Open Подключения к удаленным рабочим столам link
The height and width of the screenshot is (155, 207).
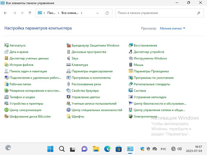pyautogui.click(x=35, y=78)
